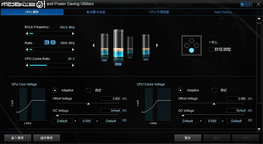The image size is (263, 144).
Task: Click the Ratio slider track
Action: point(50,50)
